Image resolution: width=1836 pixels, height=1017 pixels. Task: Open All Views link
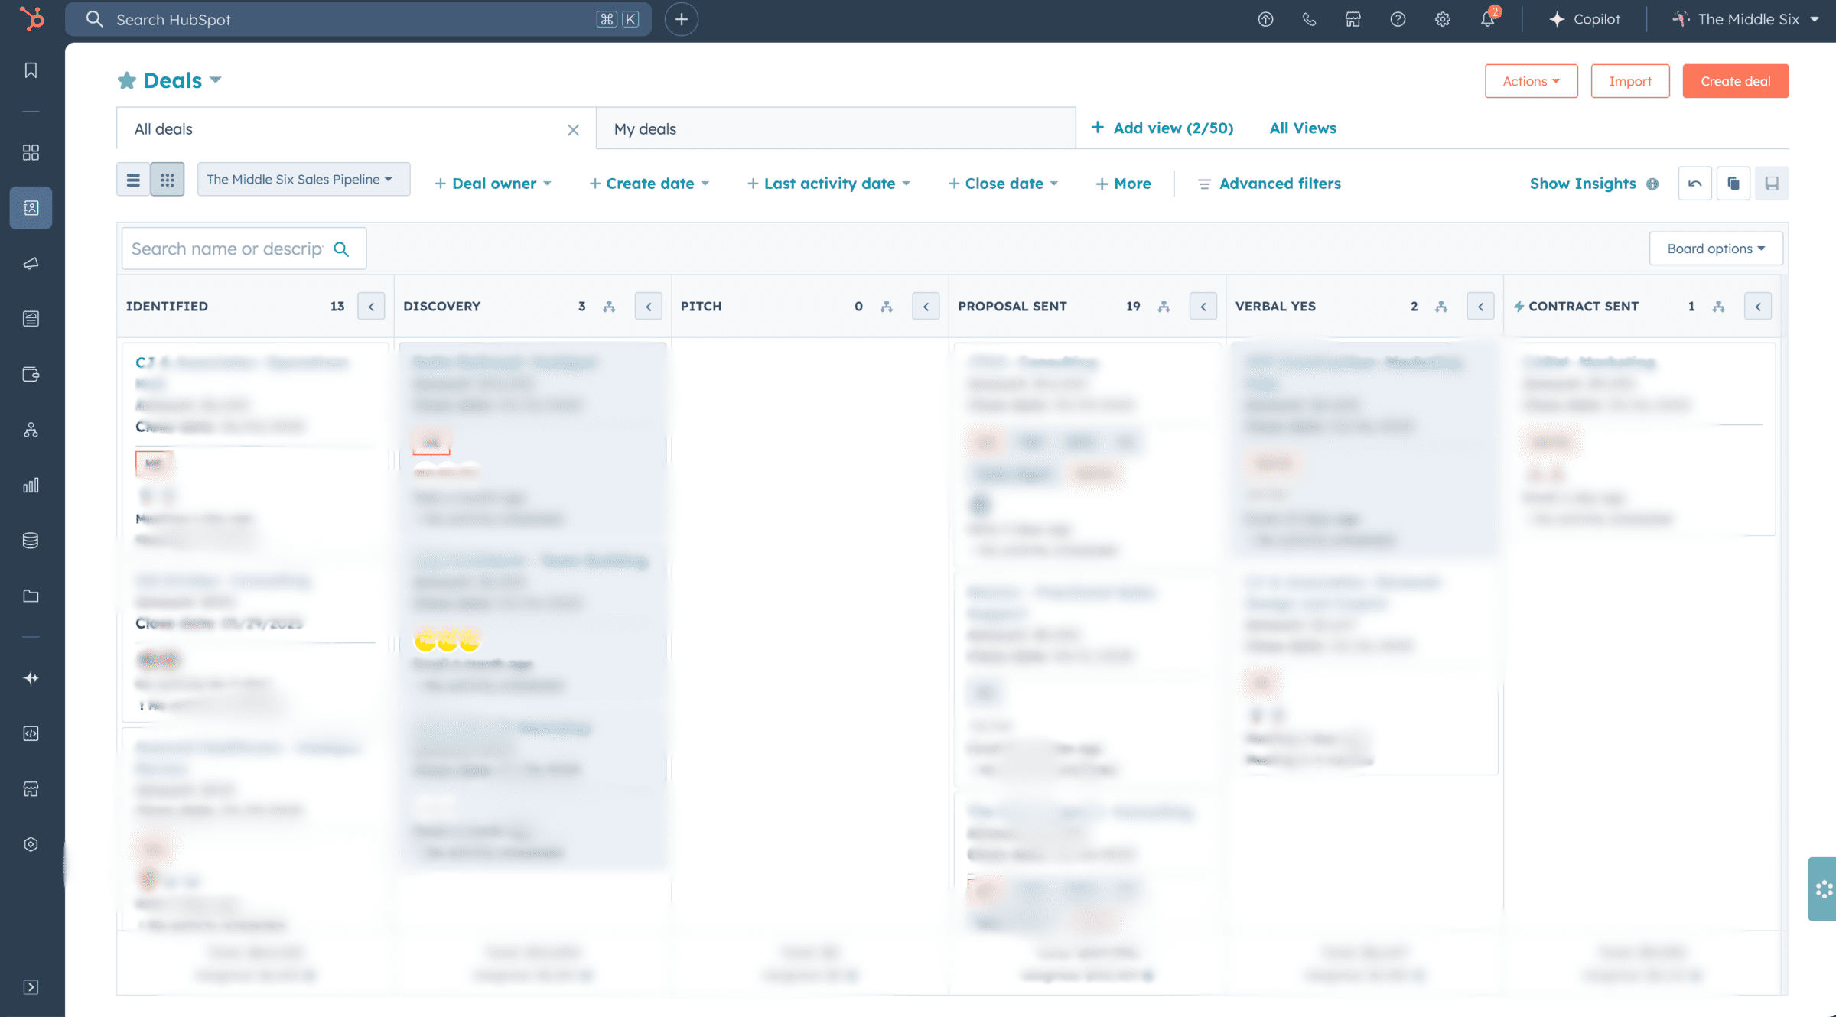point(1303,128)
